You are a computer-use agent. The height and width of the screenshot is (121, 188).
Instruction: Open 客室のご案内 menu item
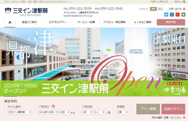[x=29, y=22]
